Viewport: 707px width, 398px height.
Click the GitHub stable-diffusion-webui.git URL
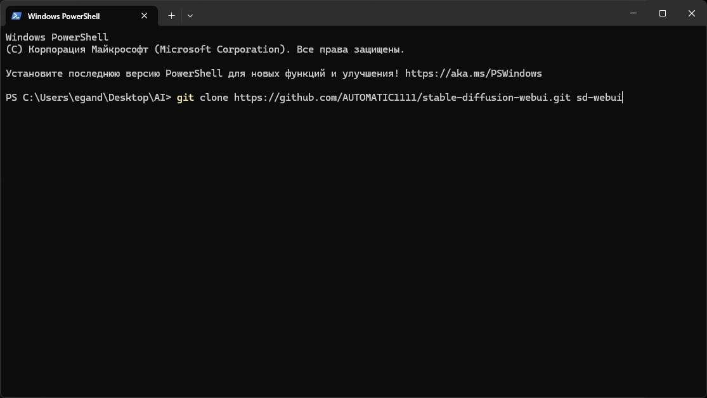click(402, 98)
